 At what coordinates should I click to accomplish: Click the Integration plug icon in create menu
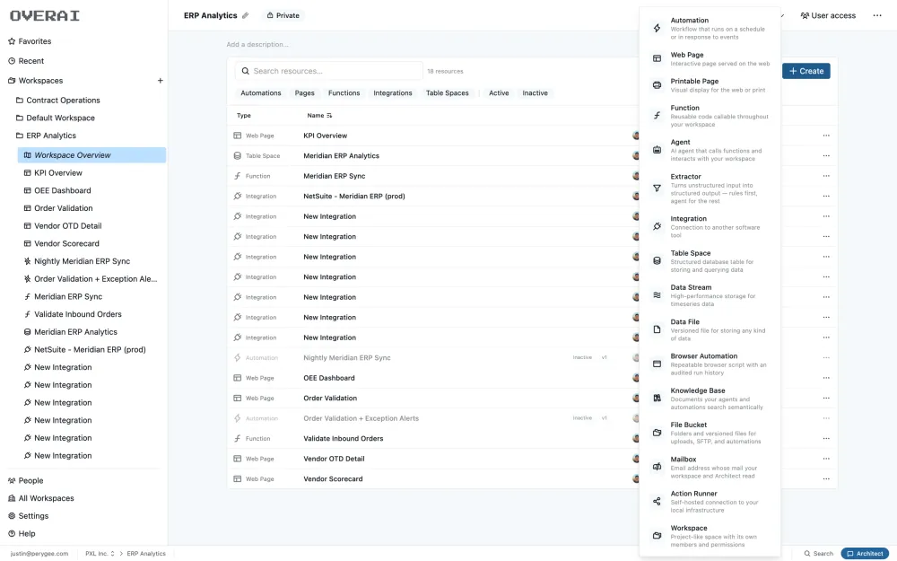click(x=657, y=226)
